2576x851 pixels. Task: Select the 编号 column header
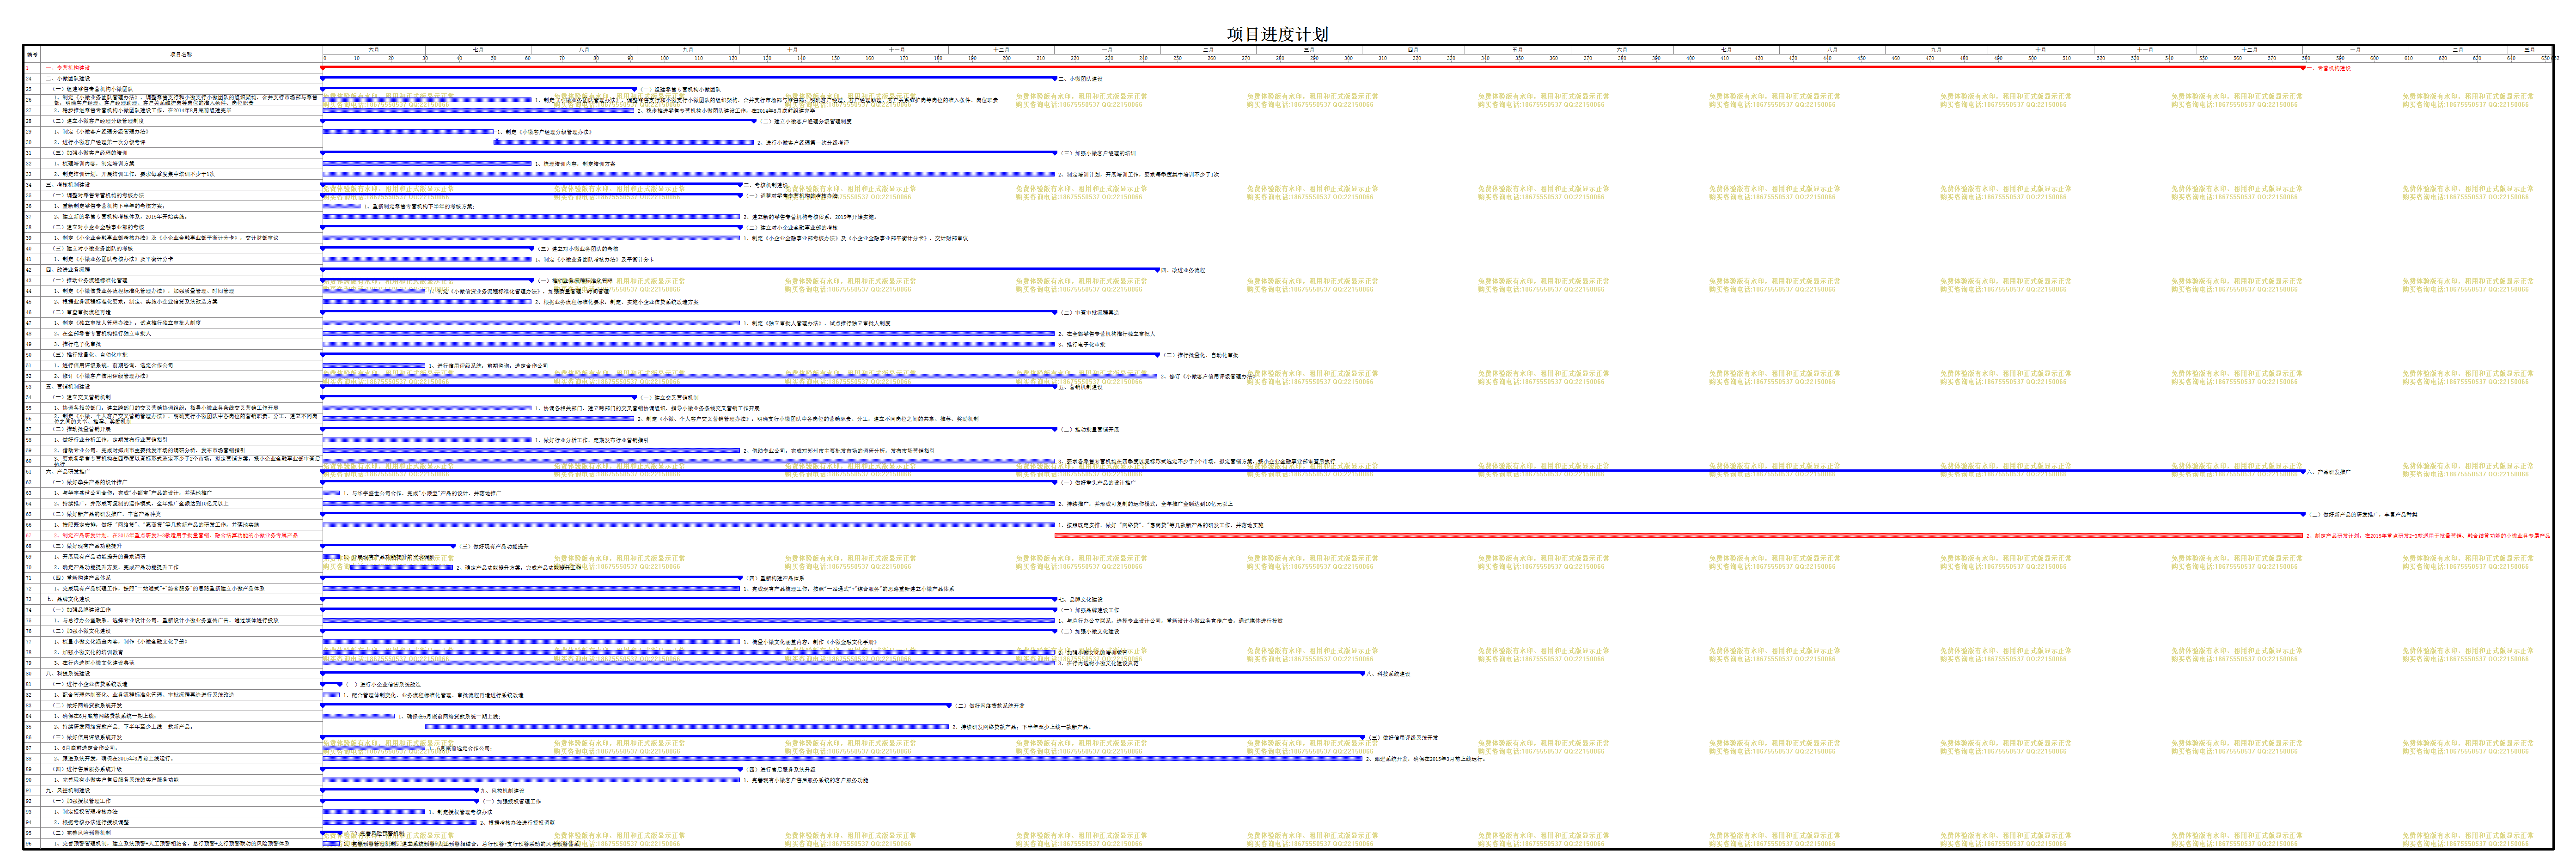(33, 54)
